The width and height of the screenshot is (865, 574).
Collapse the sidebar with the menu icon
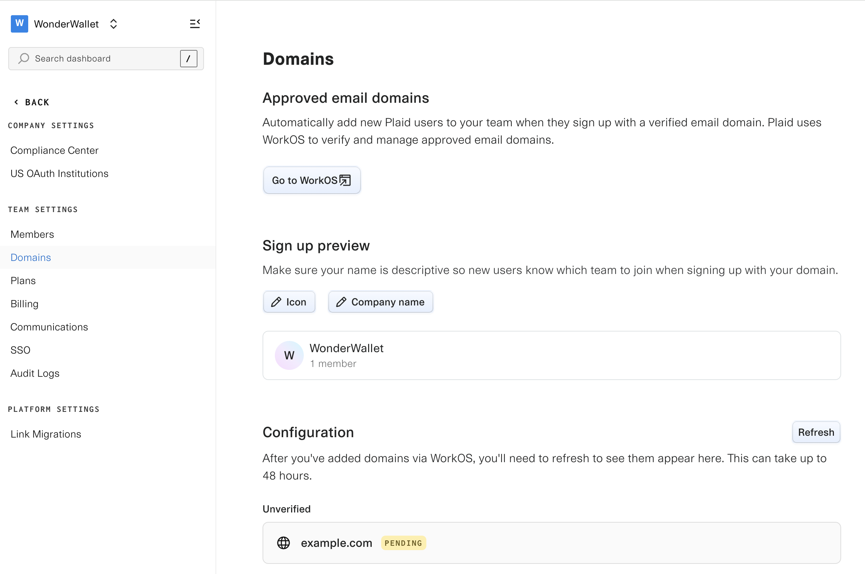195,24
